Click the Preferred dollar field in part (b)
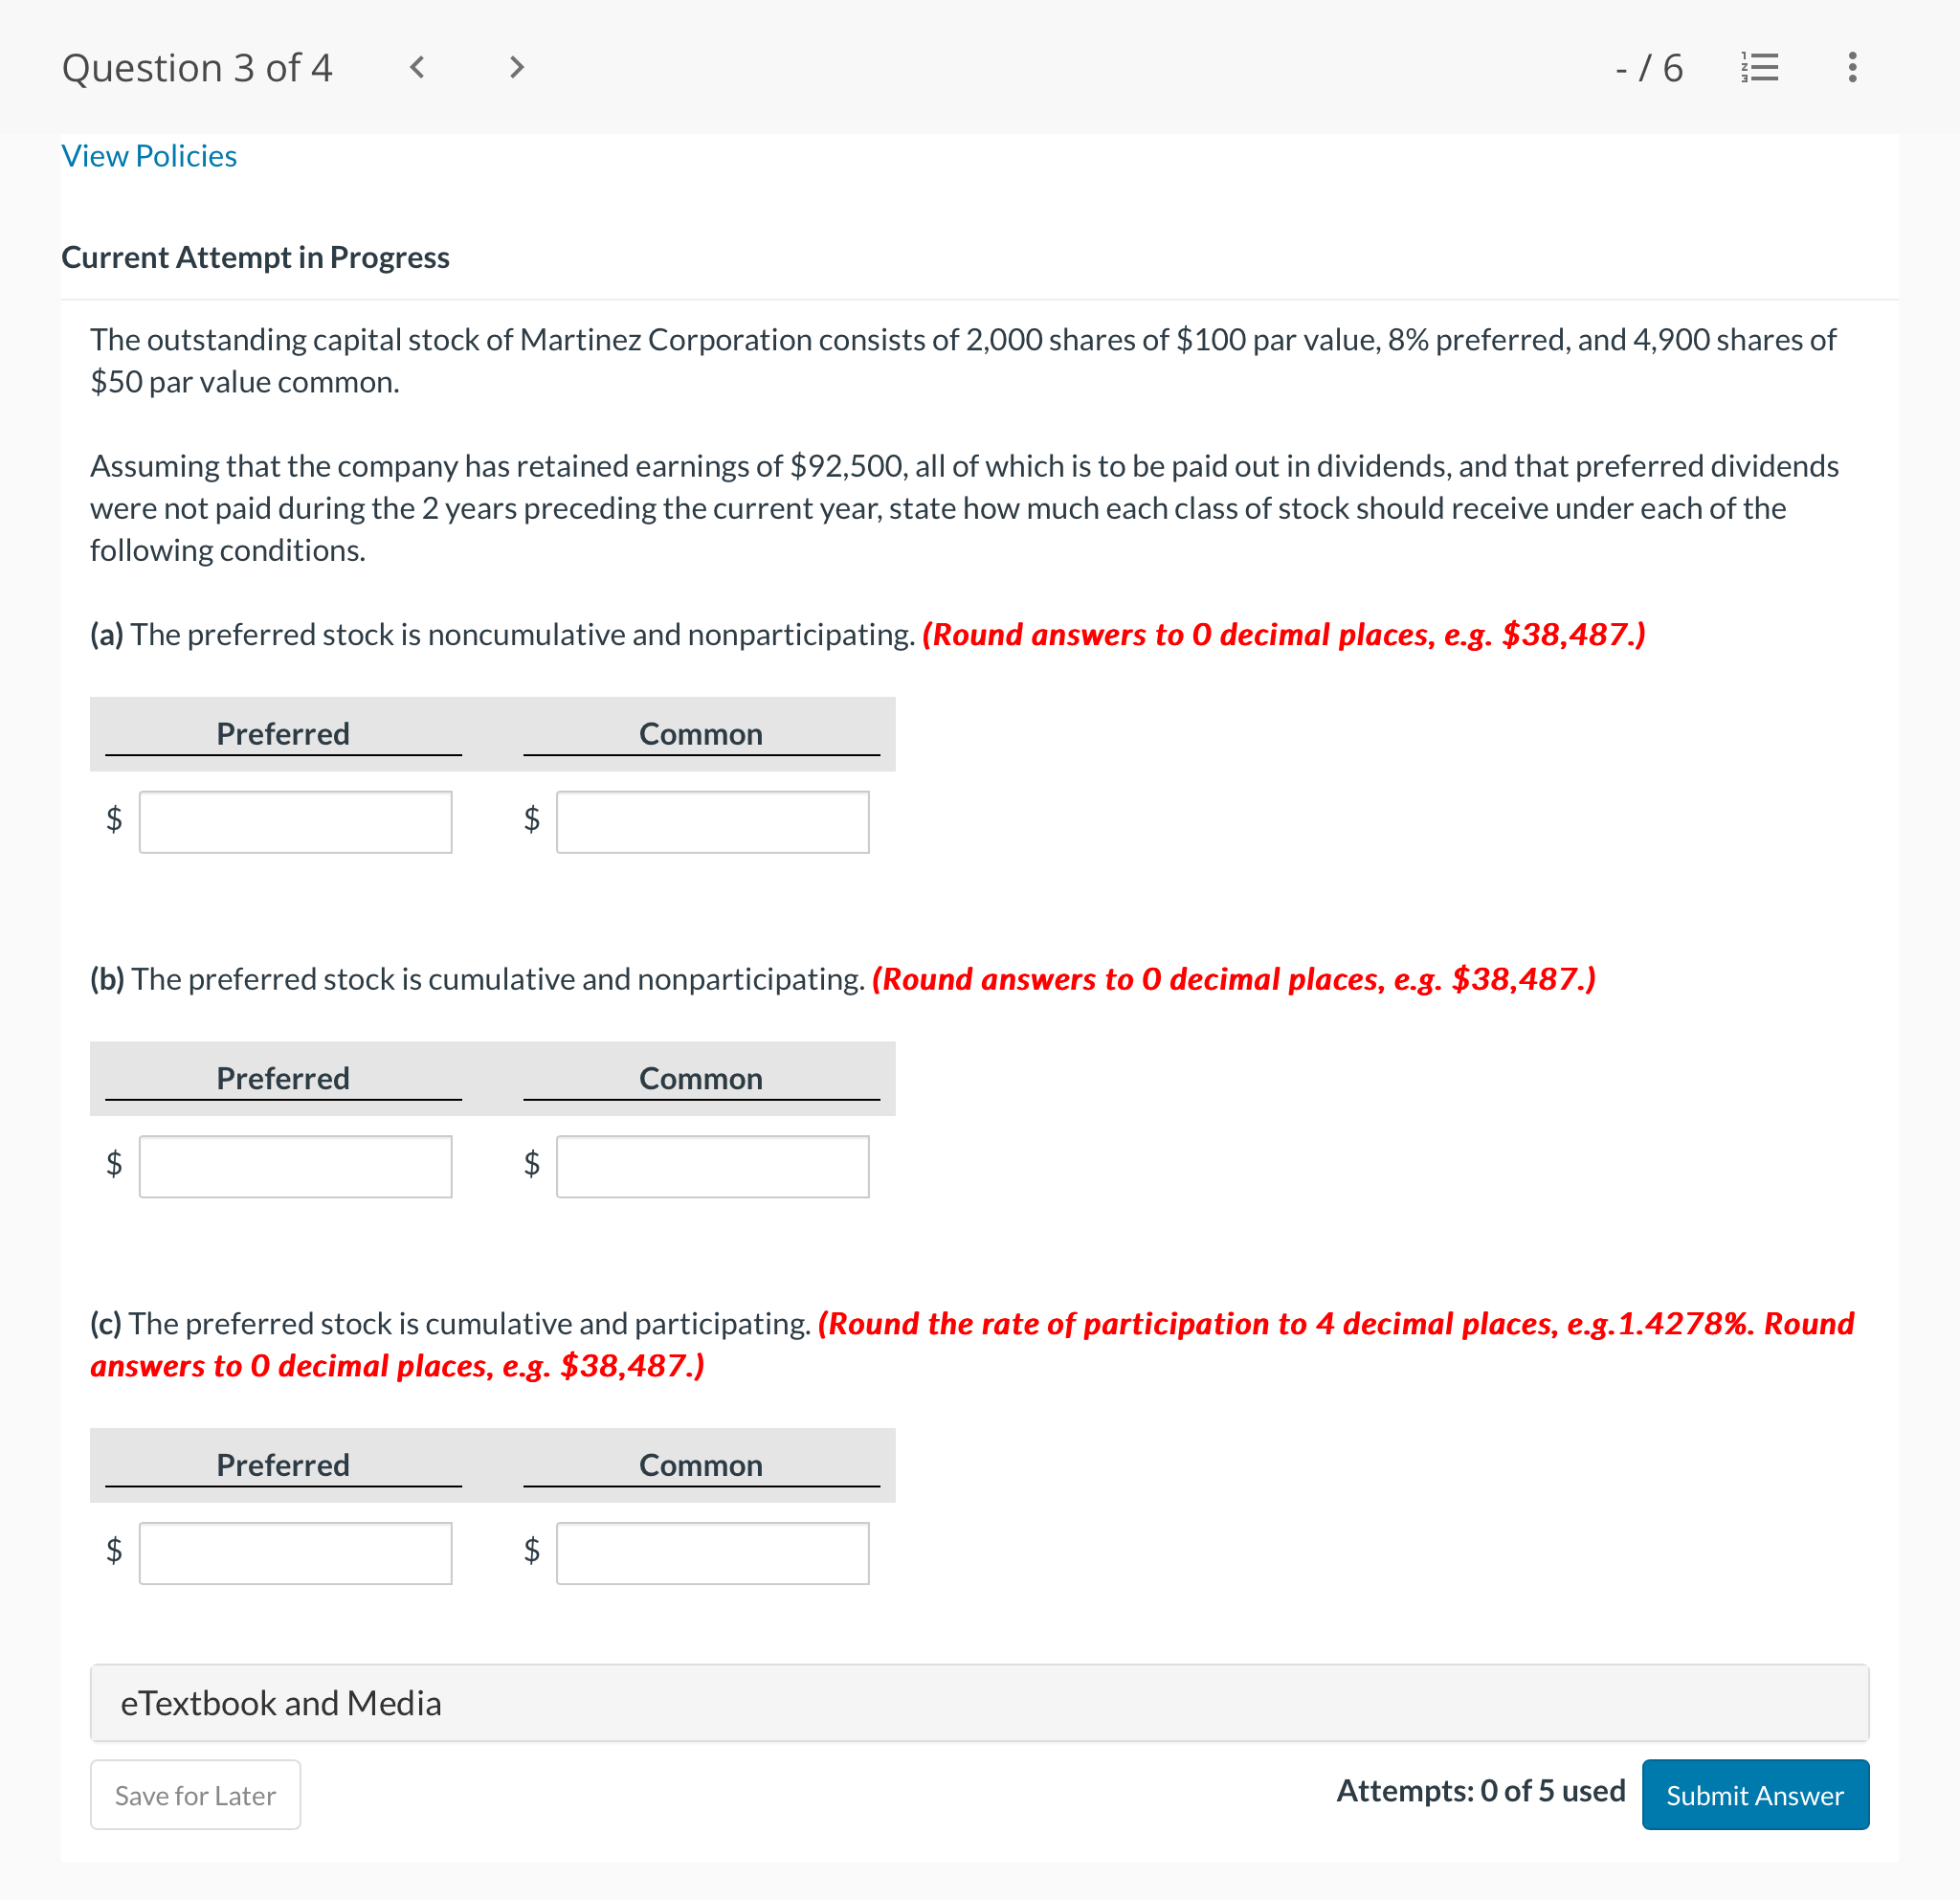Viewport: 1960px width, 1900px height. click(x=295, y=1166)
